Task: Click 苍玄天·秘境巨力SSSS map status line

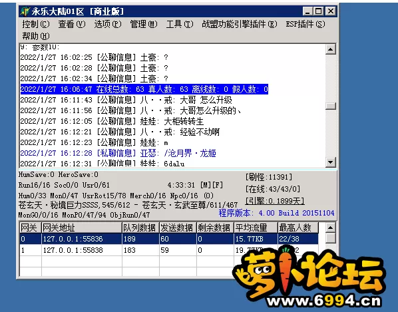Action: pyautogui.click(x=128, y=205)
